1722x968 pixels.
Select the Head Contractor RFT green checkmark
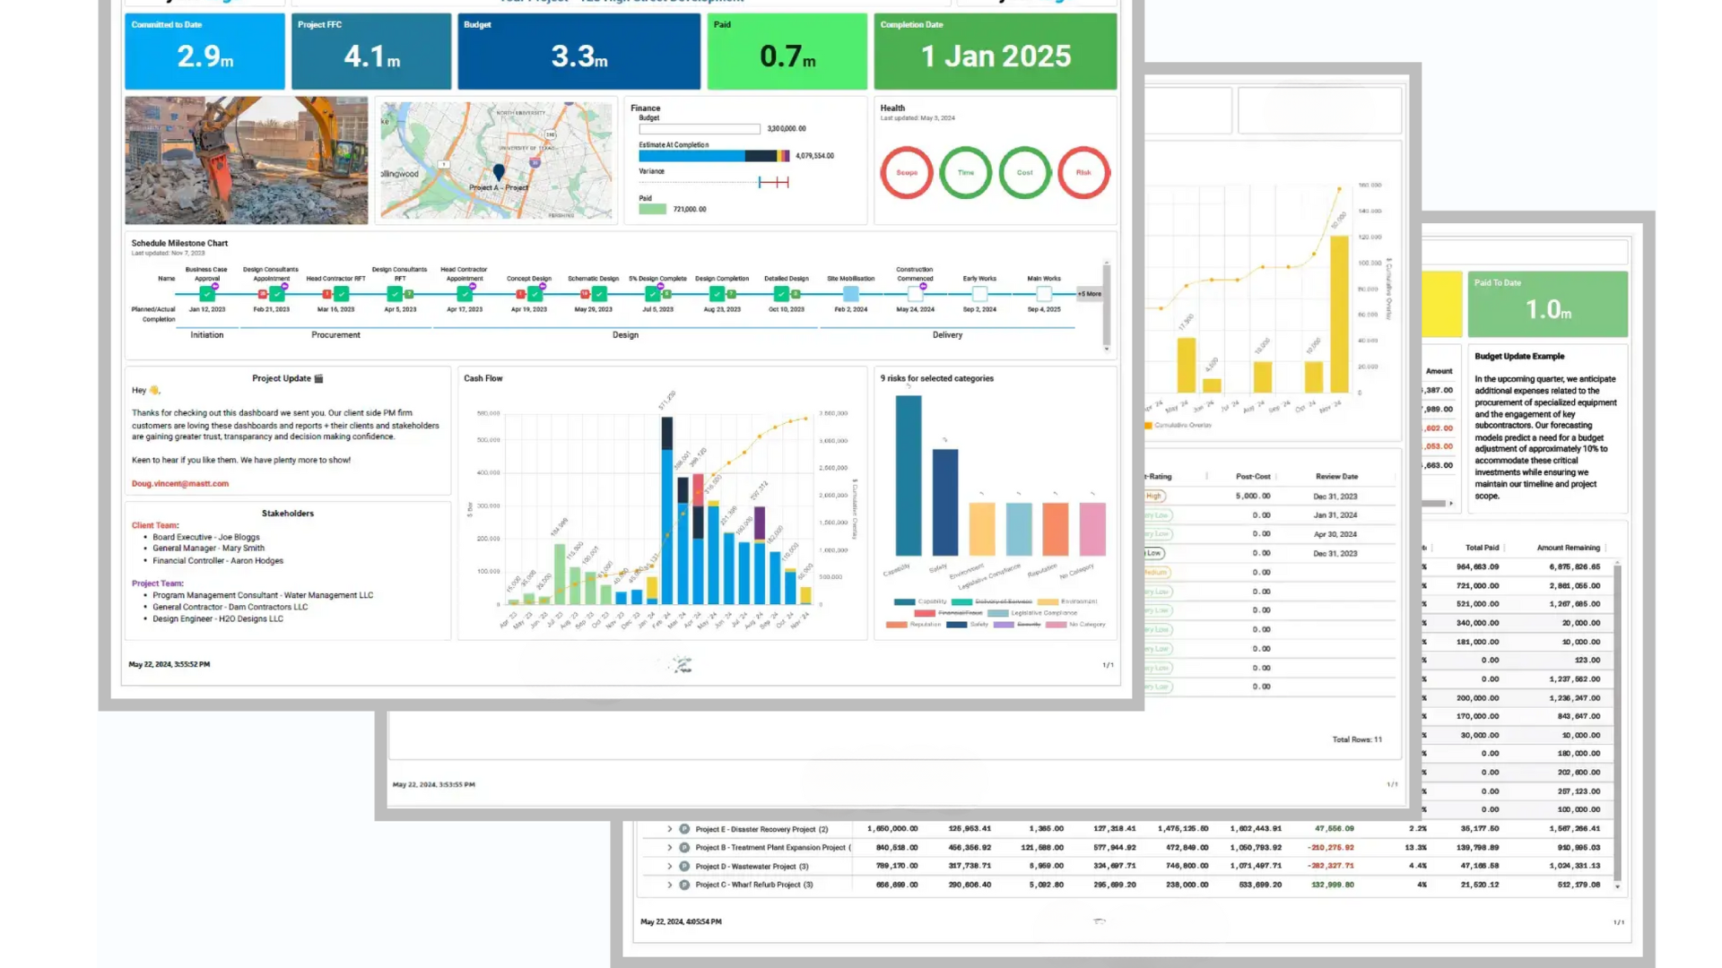tap(341, 294)
